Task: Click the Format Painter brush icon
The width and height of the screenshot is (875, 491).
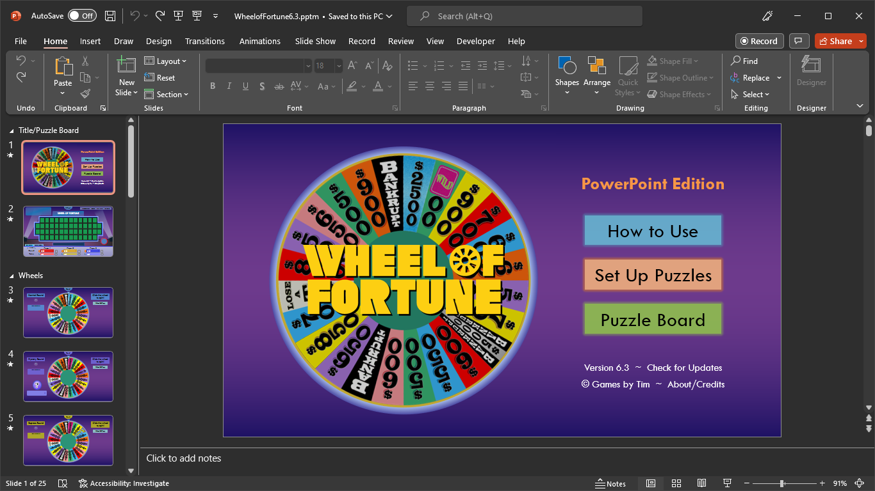Action: pos(85,94)
